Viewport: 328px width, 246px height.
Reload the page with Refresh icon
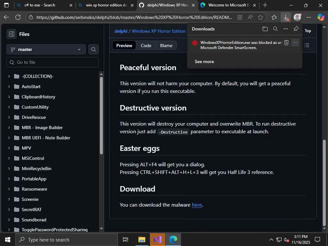click(18, 17)
